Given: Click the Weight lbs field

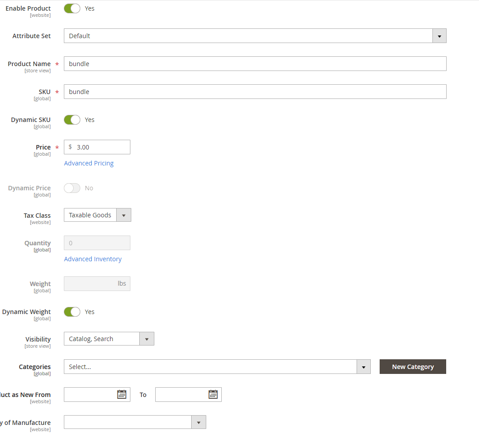Looking at the screenshot, I should click(97, 284).
